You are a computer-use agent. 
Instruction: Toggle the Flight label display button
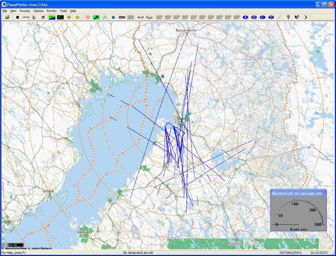click(x=149, y=17)
